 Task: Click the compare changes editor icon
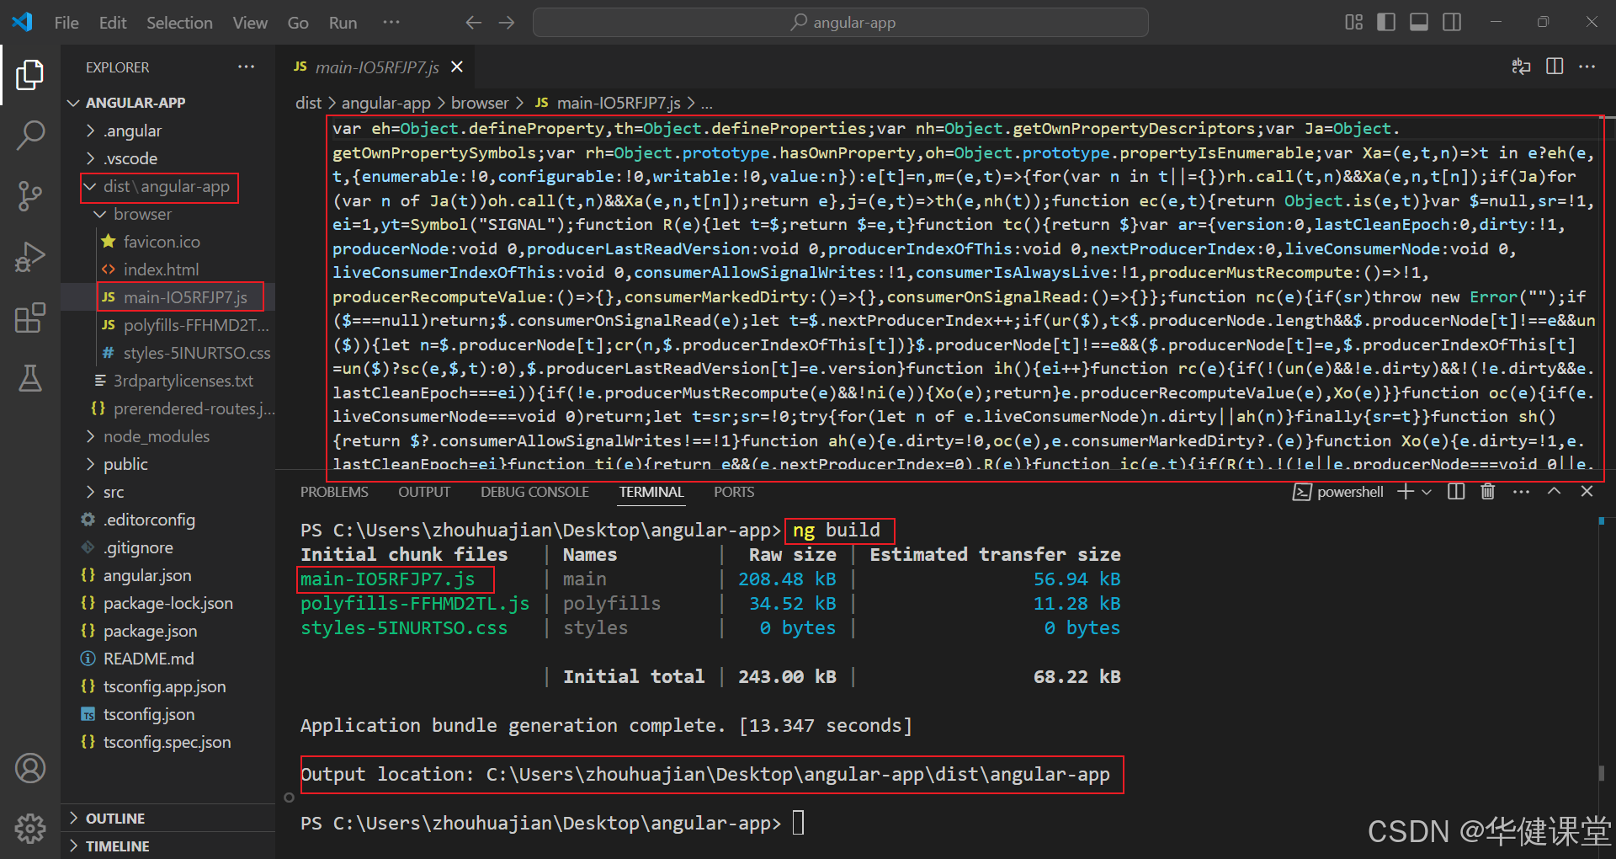1521,67
